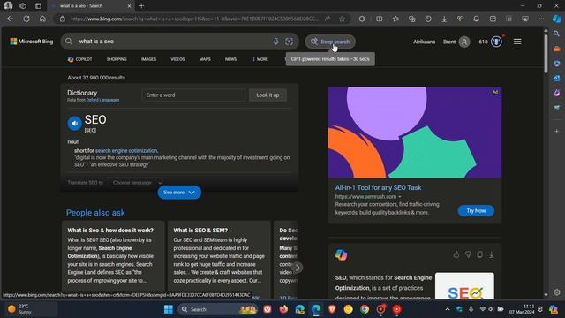This screenshot has width=565, height=318.
Task: Follow the search engine optimization link
Action: 126,151
